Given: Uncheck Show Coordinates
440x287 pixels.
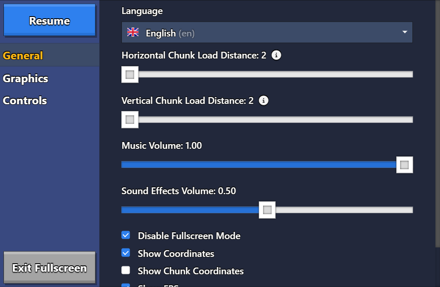Looking at the screenshot, I should click(126, 253).
